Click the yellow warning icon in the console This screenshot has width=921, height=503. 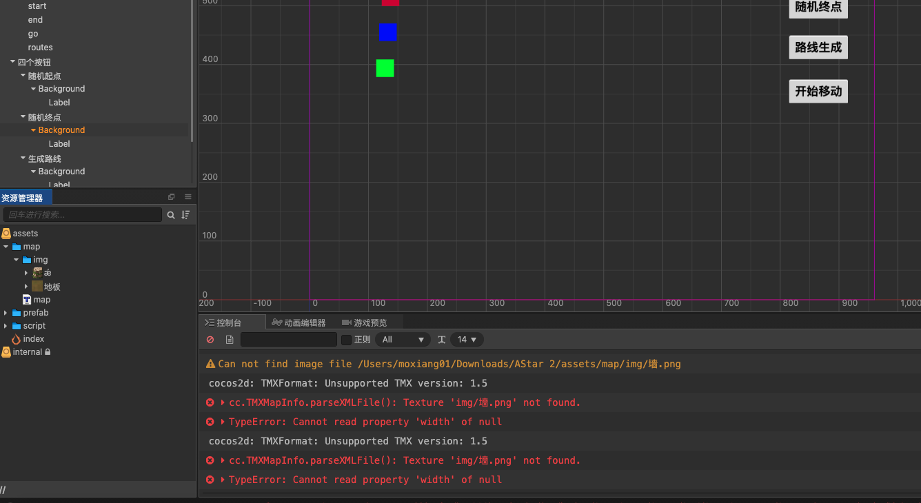click(x=211, y=364)
